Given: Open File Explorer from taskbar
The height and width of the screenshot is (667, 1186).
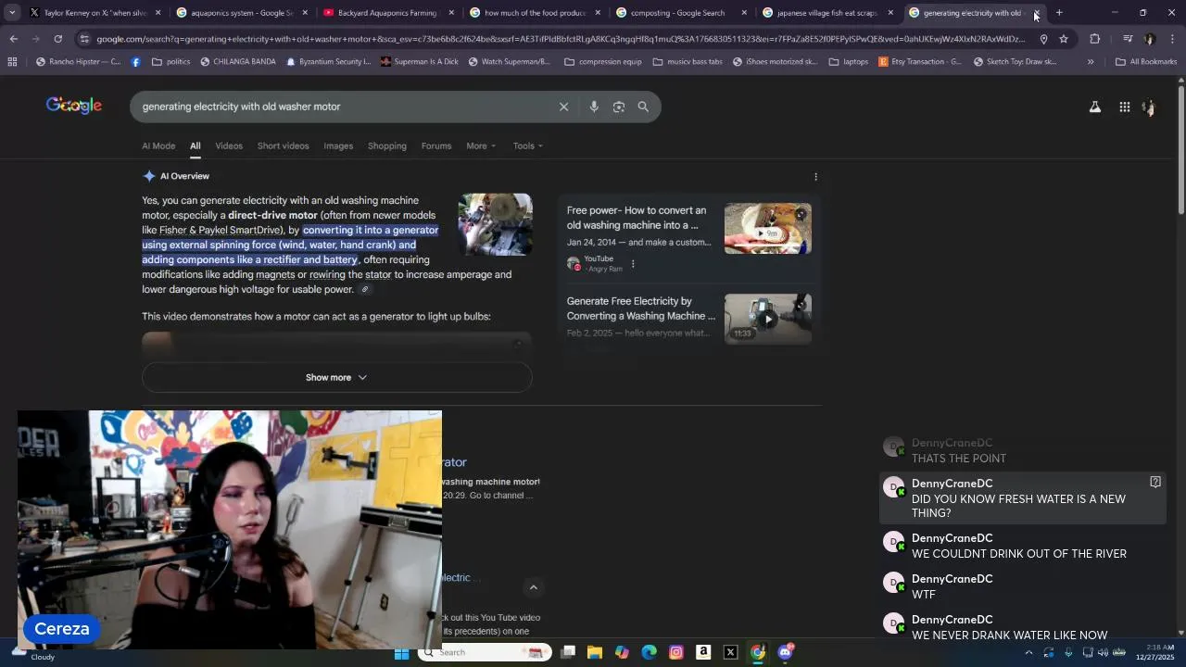Looking at the screenshot, I should click(x=595, y=652).
